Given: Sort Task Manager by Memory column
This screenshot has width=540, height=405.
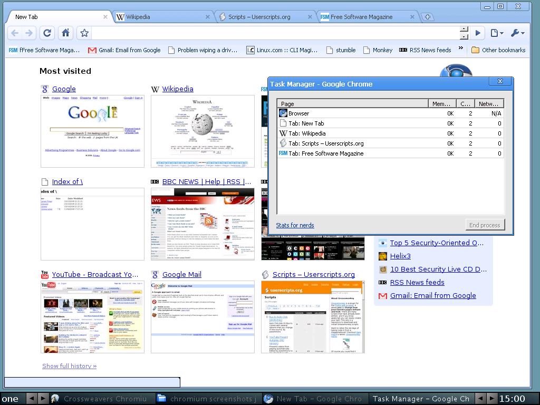Looking at the screenshot, I should point(442,104).
